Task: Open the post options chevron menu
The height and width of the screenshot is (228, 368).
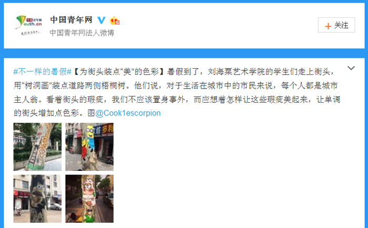Action: pos(351,68)
